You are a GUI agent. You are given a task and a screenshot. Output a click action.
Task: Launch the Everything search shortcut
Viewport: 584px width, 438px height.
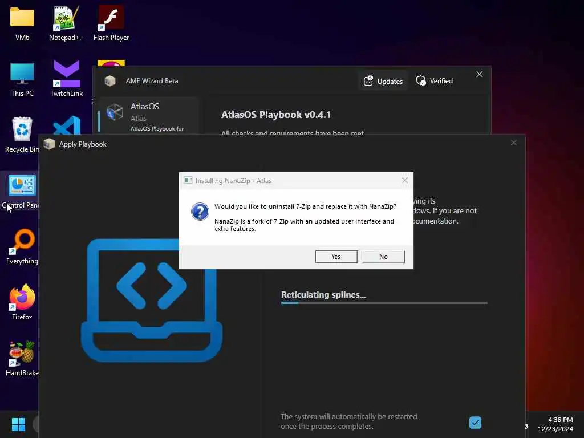(22, 246)
